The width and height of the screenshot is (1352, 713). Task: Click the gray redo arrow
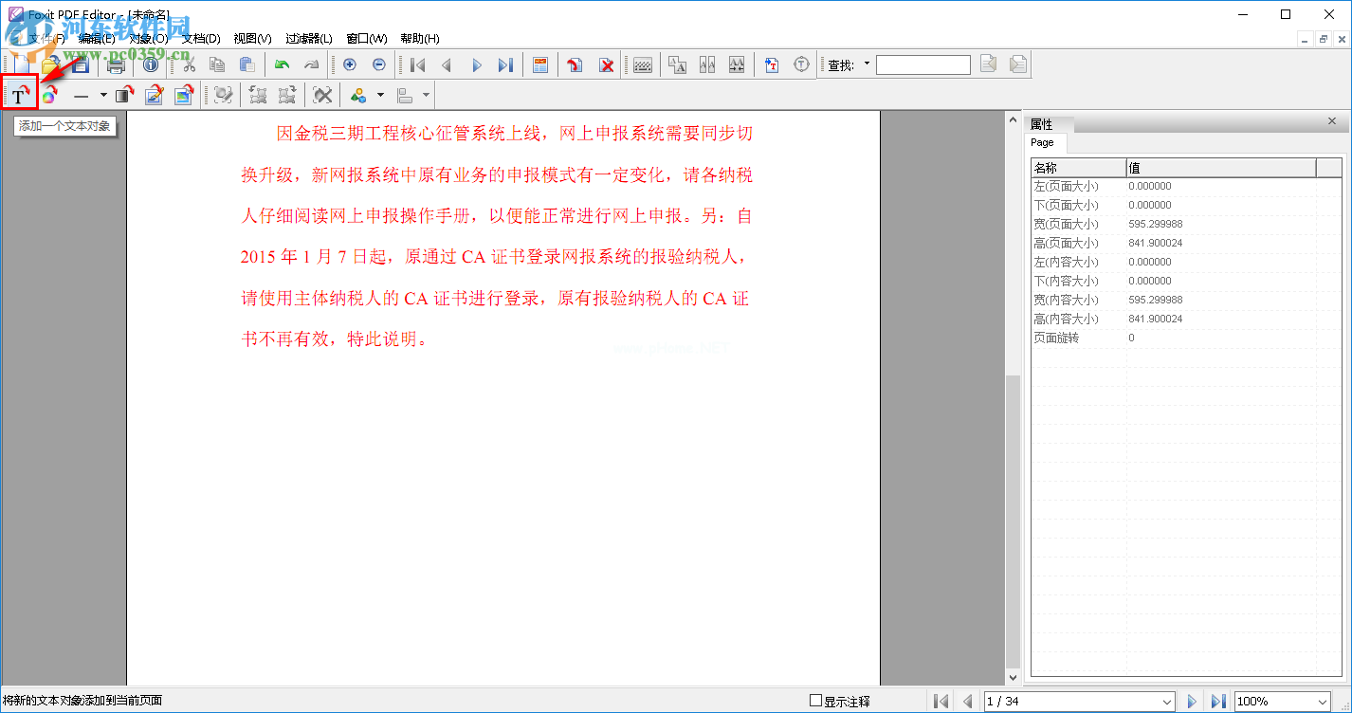coord(311,64)
